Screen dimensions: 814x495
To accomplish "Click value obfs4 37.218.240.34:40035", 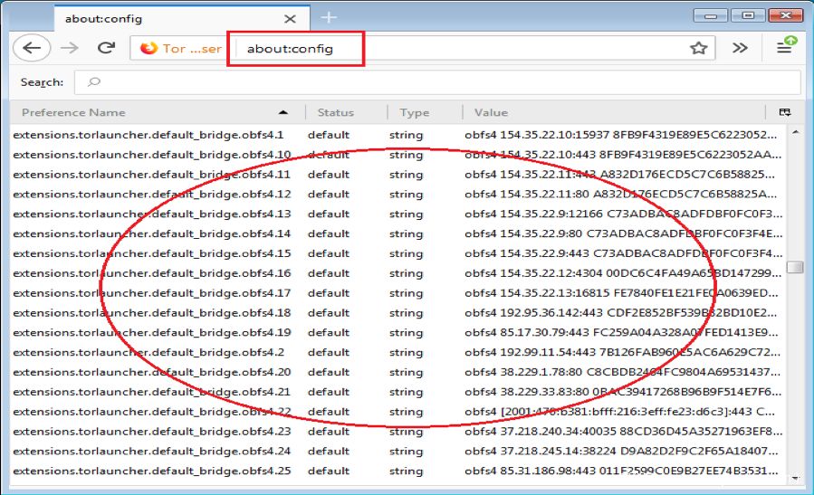I will click(x=623, y=431).
